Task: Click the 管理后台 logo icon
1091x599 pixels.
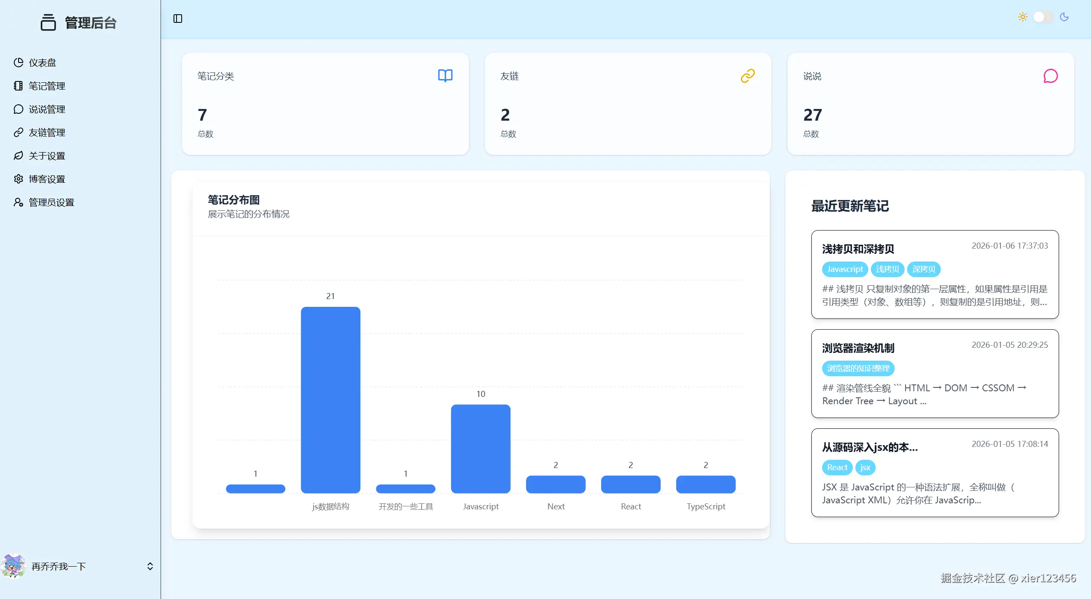Action: pyautogui.click(x=48, y=22)
